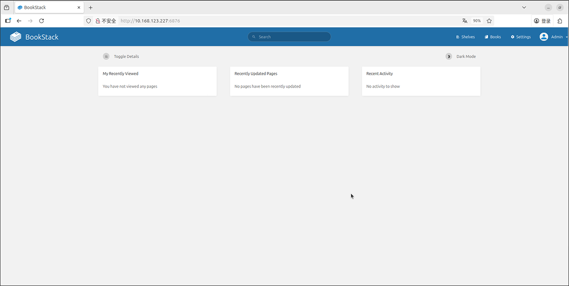Reload the page with the refresh icon
Image resolution: width=569 pixels, height=286 pixels.
tap(41, 21)
